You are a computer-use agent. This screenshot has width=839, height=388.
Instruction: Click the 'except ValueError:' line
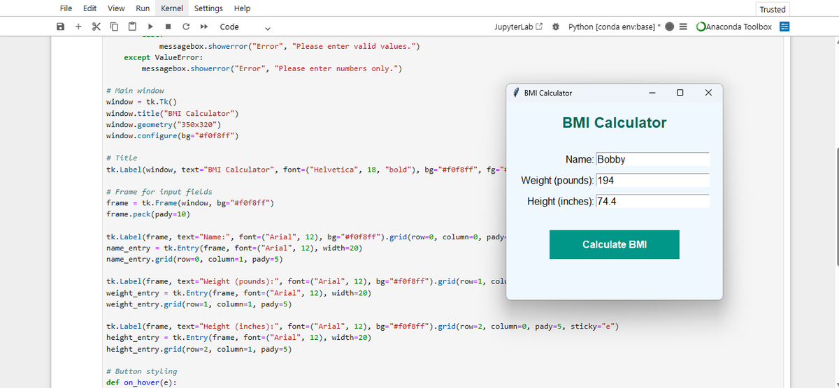coord(164,57)
